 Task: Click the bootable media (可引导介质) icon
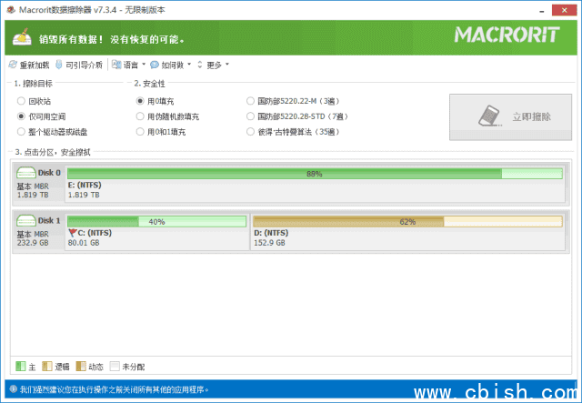(x=59, y=65)
